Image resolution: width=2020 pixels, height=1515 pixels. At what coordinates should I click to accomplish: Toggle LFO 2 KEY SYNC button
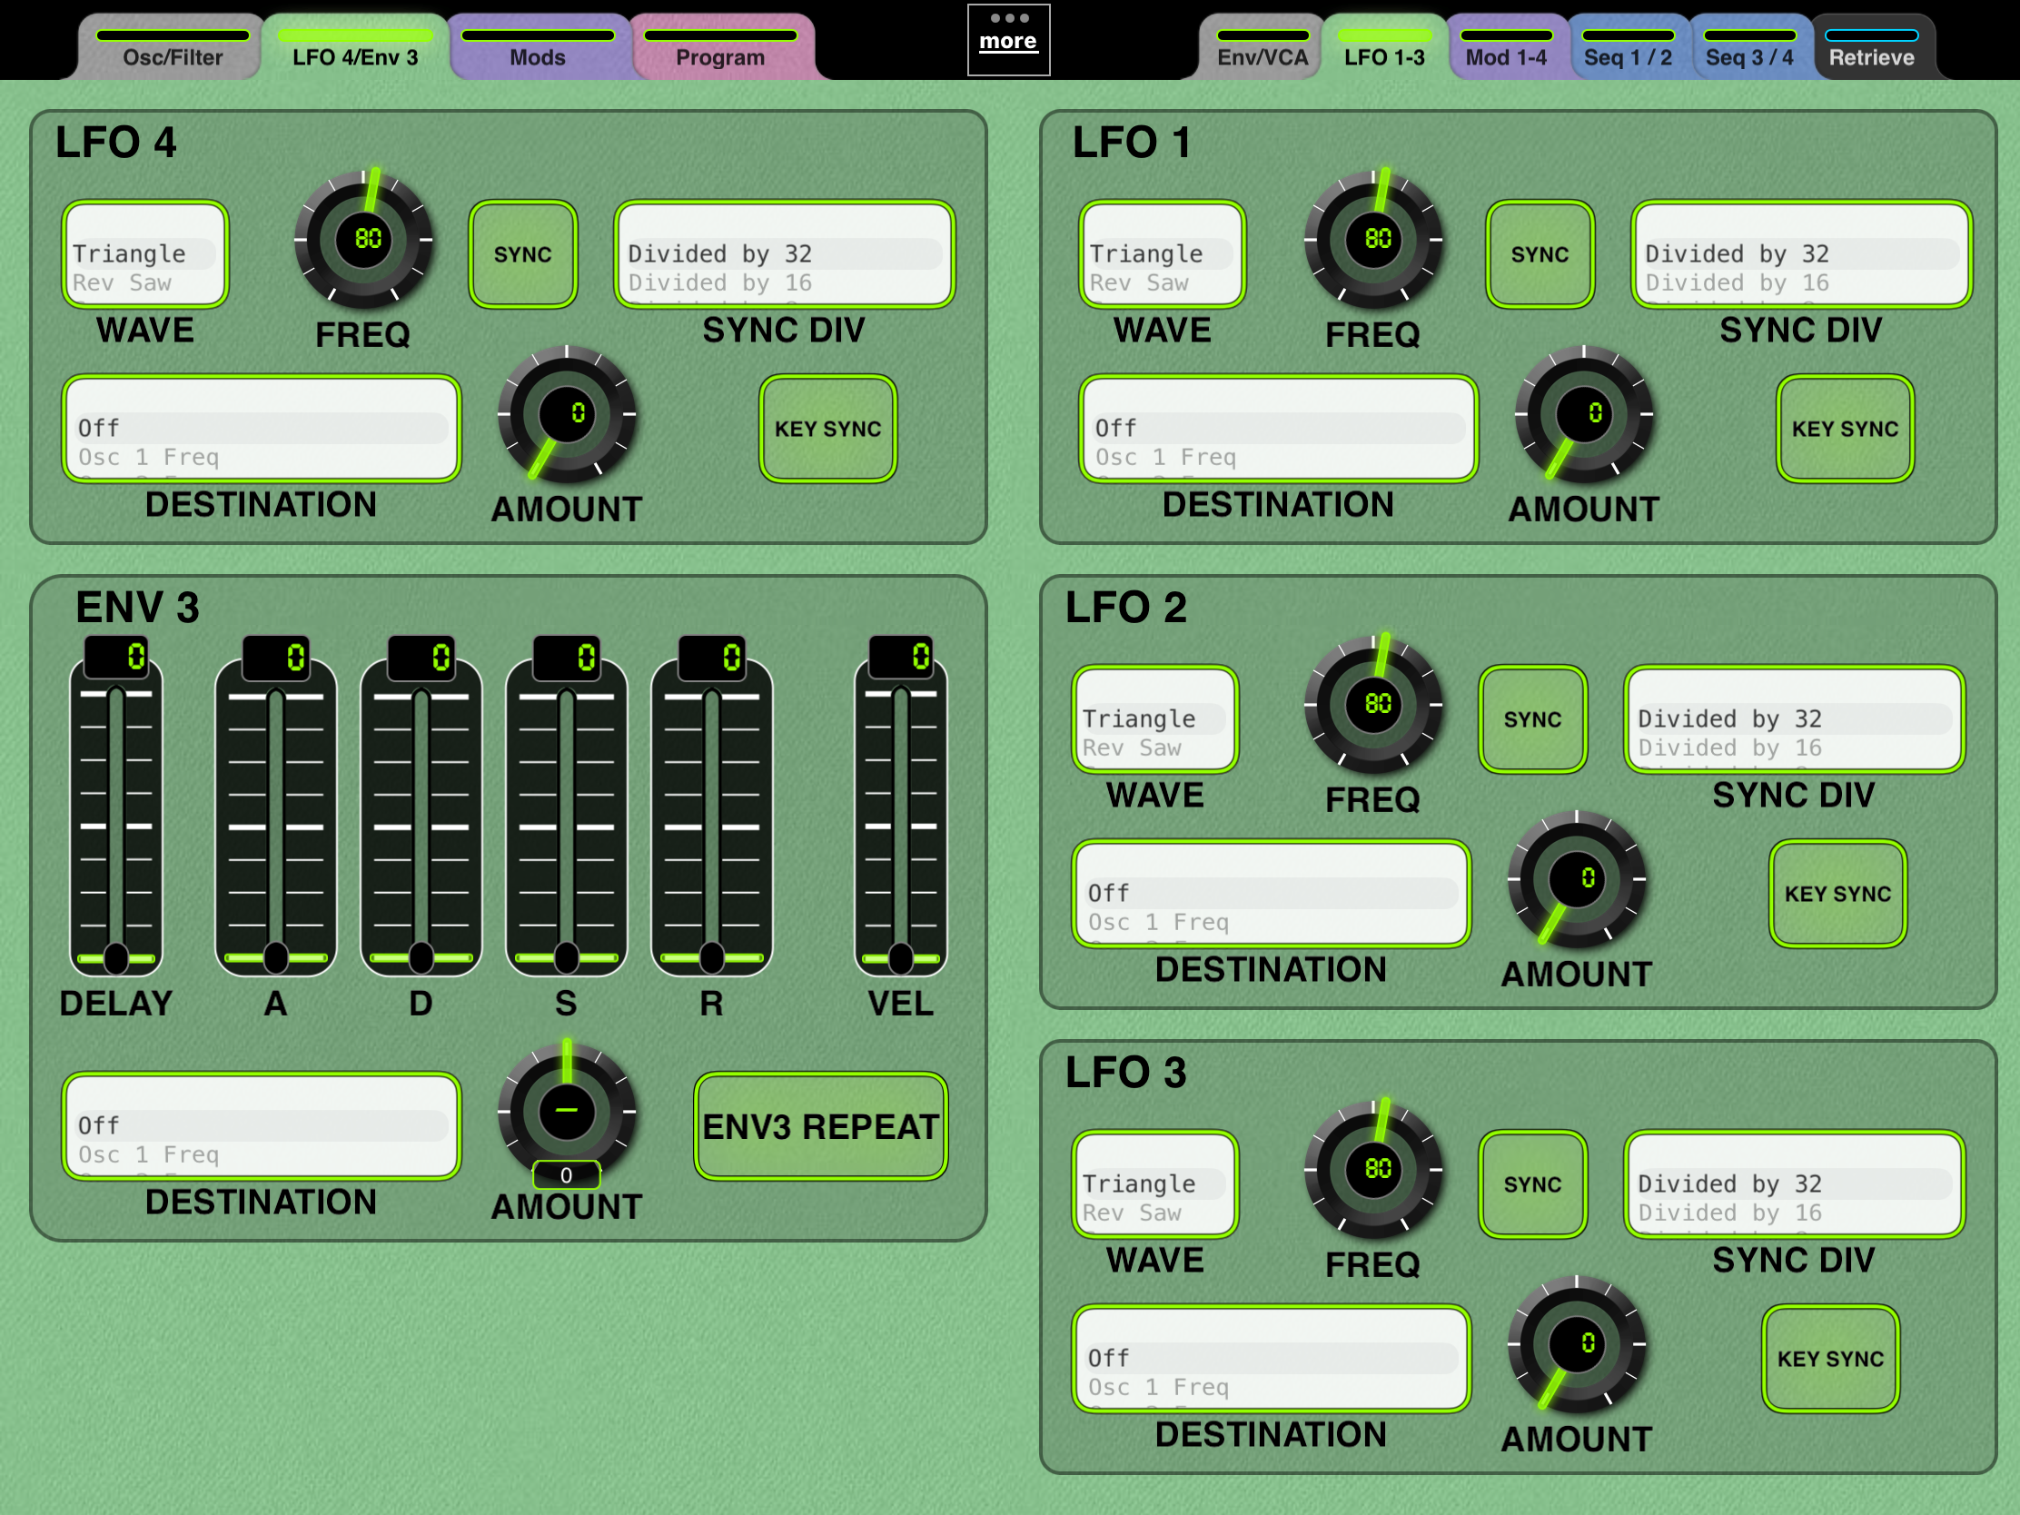pos(1837,893)
